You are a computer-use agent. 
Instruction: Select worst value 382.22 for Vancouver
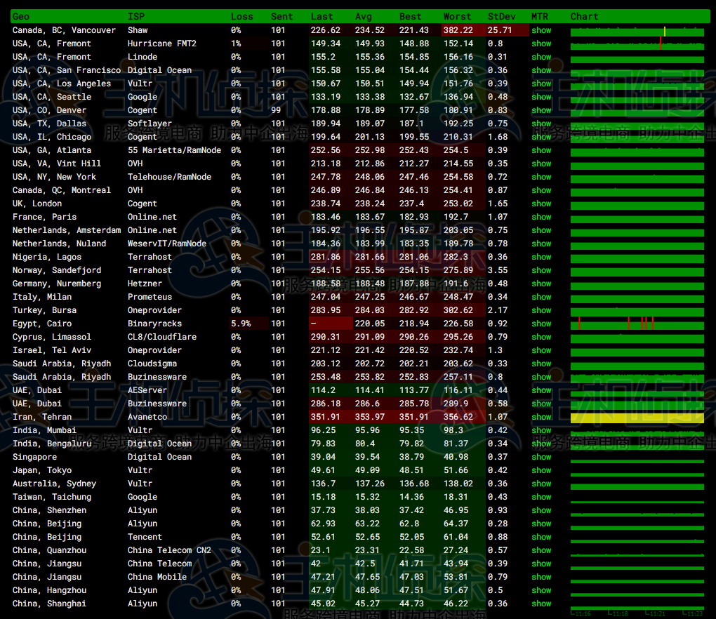point(458,30)
